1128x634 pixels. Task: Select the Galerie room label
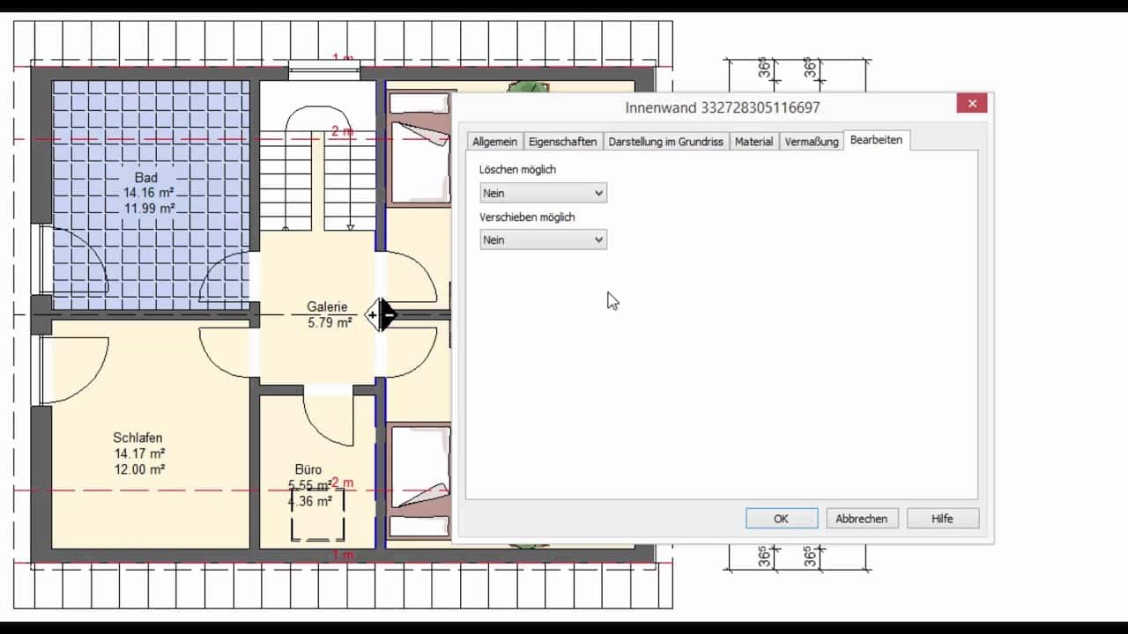[327, 307]
